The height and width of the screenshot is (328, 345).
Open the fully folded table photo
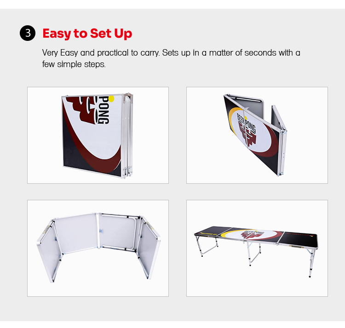tap(98, 135)
